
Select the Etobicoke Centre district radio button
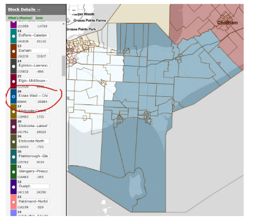(x=13, y=112)
